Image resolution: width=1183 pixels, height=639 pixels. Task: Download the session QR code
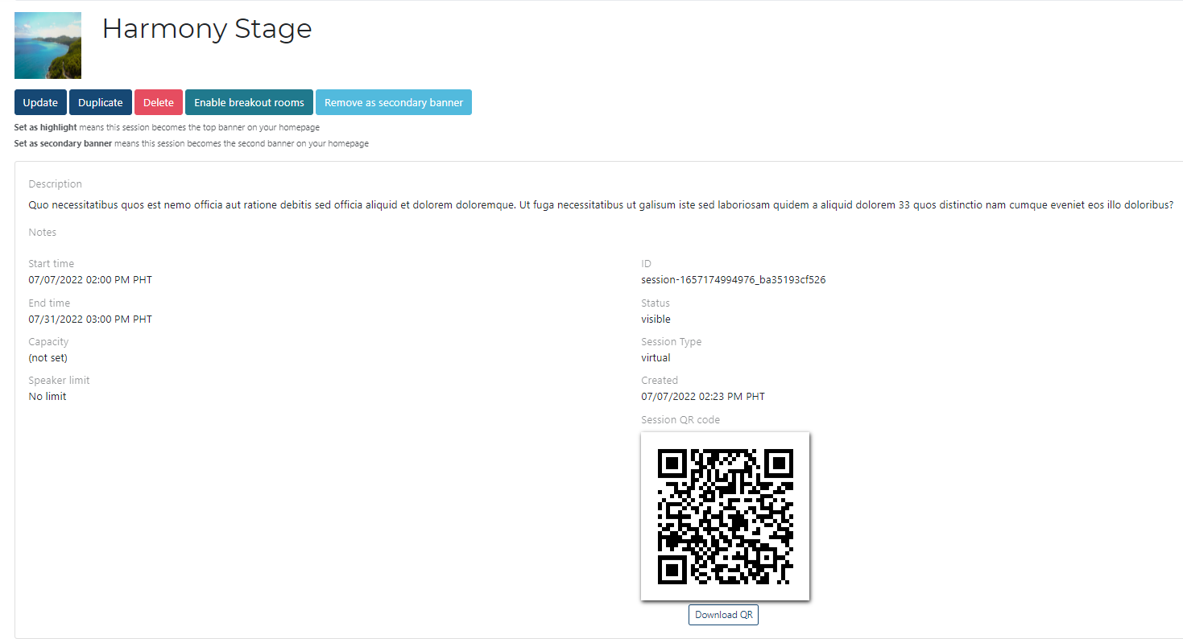[x=723, y=615]
